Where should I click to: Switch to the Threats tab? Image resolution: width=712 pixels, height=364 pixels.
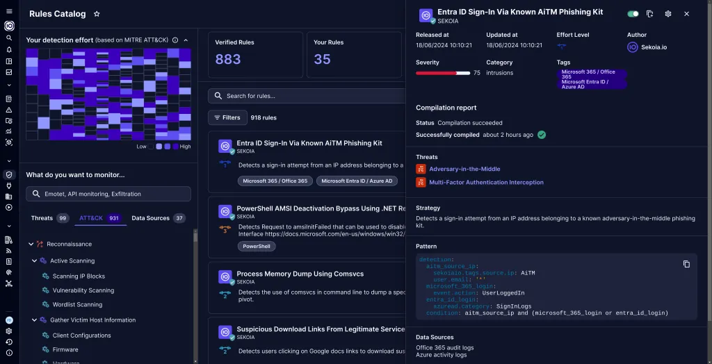[49, 218]
